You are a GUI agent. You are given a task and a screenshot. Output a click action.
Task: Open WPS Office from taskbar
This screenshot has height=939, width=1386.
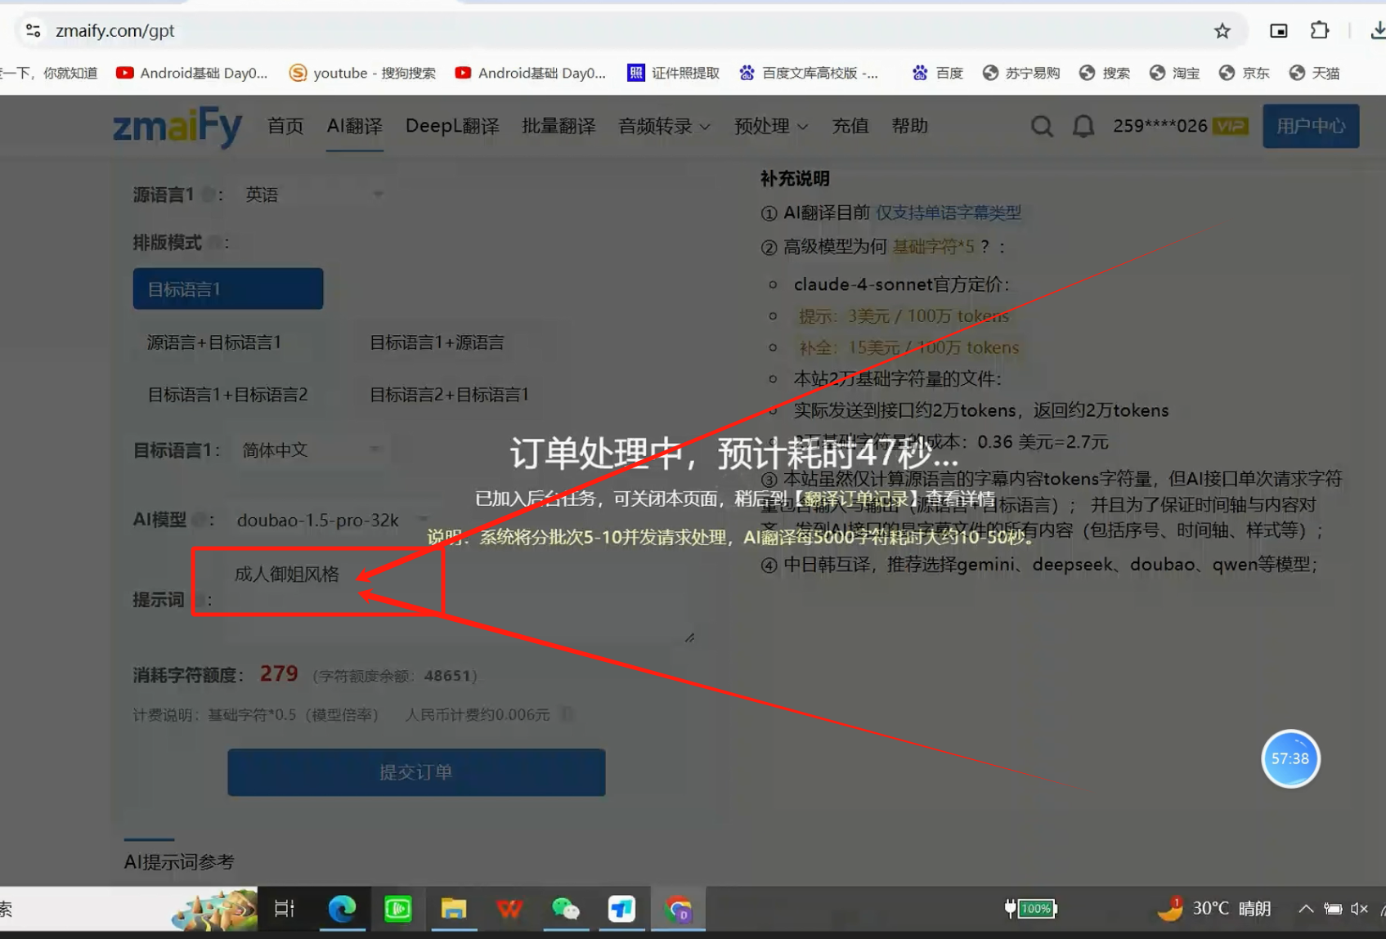[x=509, y=909]
